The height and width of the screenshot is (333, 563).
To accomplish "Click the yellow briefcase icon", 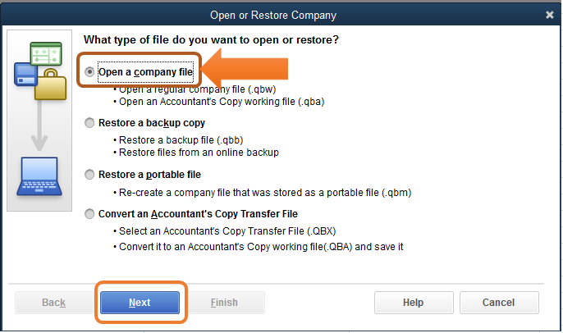I will click(x=51, y=84).
